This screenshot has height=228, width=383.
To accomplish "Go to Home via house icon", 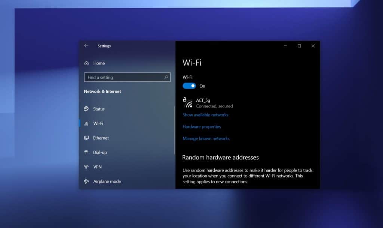I will coord(86,63).
